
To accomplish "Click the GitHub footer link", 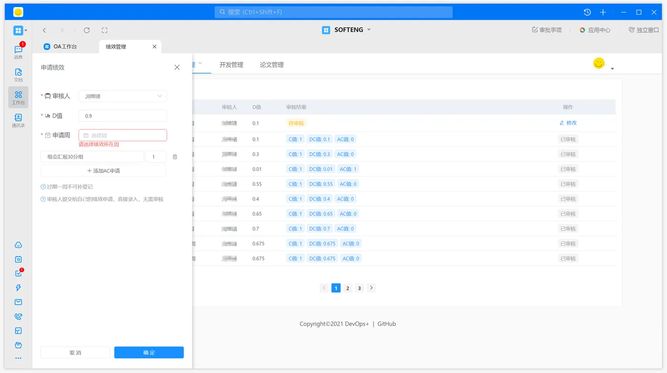I will [387, 324].
